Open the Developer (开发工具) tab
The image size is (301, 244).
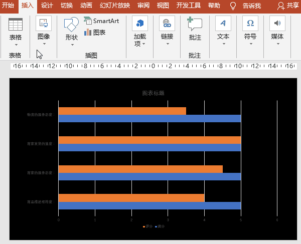[189, 6]
